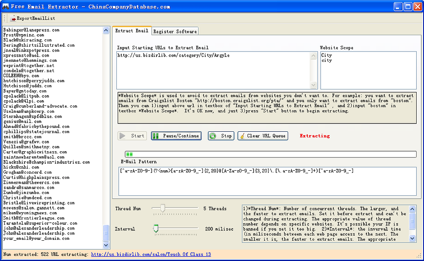Select smith@brccc.com entry

pos(22,137)
